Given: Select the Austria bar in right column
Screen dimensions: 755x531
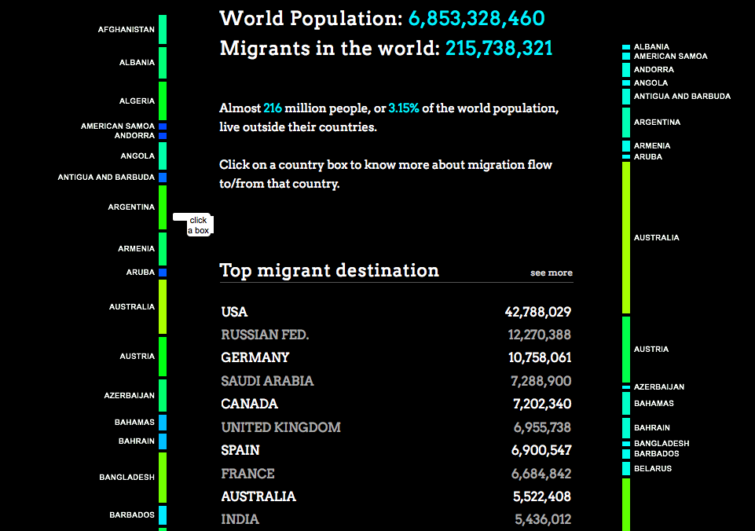Looking at the screenshot, I should [626, 349].
